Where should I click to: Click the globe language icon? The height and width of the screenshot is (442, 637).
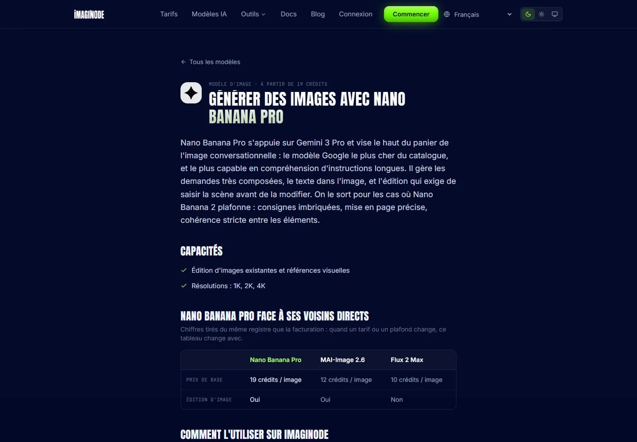coord(447,14)
